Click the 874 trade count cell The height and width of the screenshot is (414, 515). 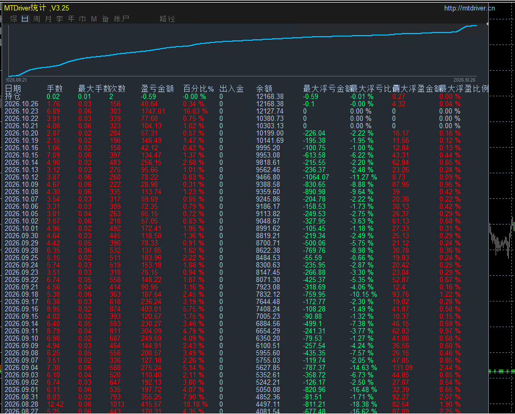(115, 309)
